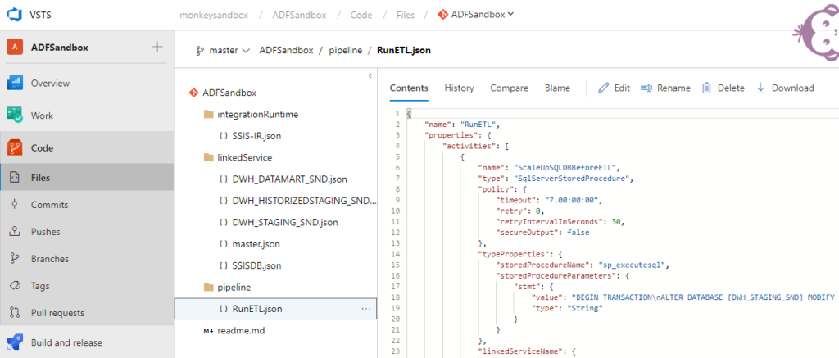Click the pipeline folder icon
Image resolution: width=839 pixels, height=358 pixels.
click(x=209, y=288)
